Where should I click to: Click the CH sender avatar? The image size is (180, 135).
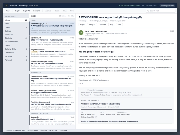pos(81,33)
